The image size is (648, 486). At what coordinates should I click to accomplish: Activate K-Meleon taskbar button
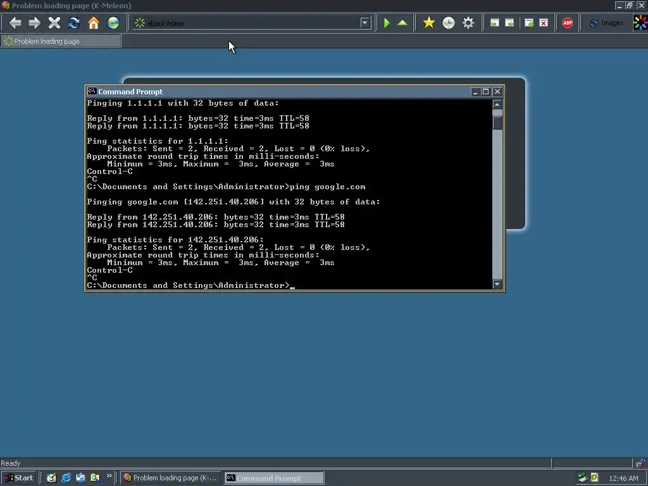click(x=171, y=478)
